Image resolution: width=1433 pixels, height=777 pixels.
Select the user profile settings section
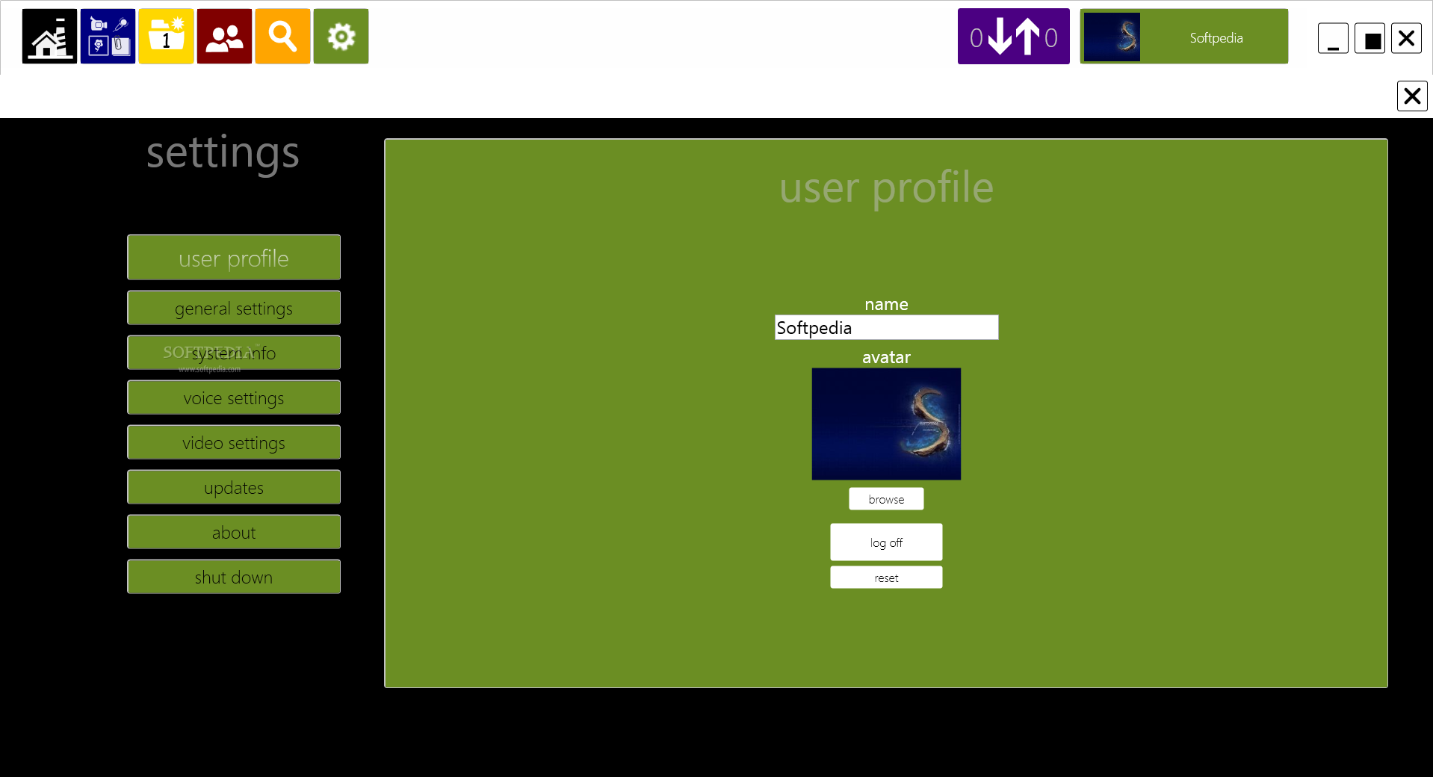tap(234, 258)
